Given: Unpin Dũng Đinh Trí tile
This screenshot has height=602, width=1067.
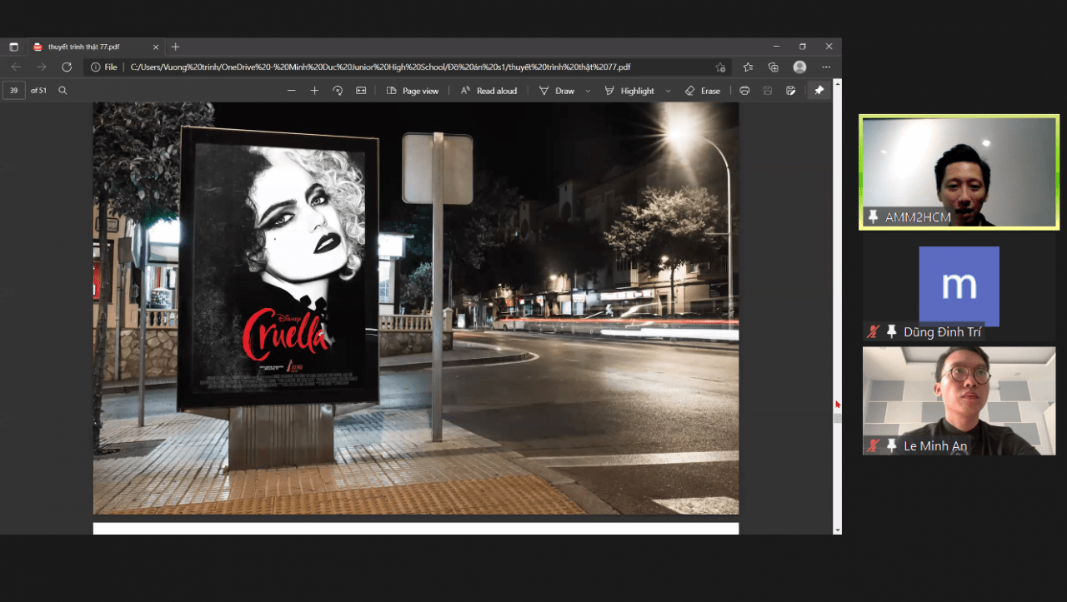Looking at the screenshot, I should 891,331.
